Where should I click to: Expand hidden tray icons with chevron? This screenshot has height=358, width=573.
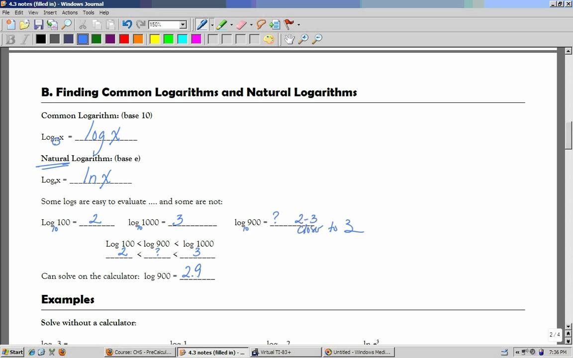point(517,352)
